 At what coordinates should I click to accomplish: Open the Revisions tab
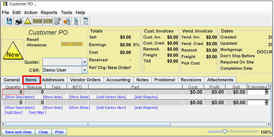(x=191, y=80)
